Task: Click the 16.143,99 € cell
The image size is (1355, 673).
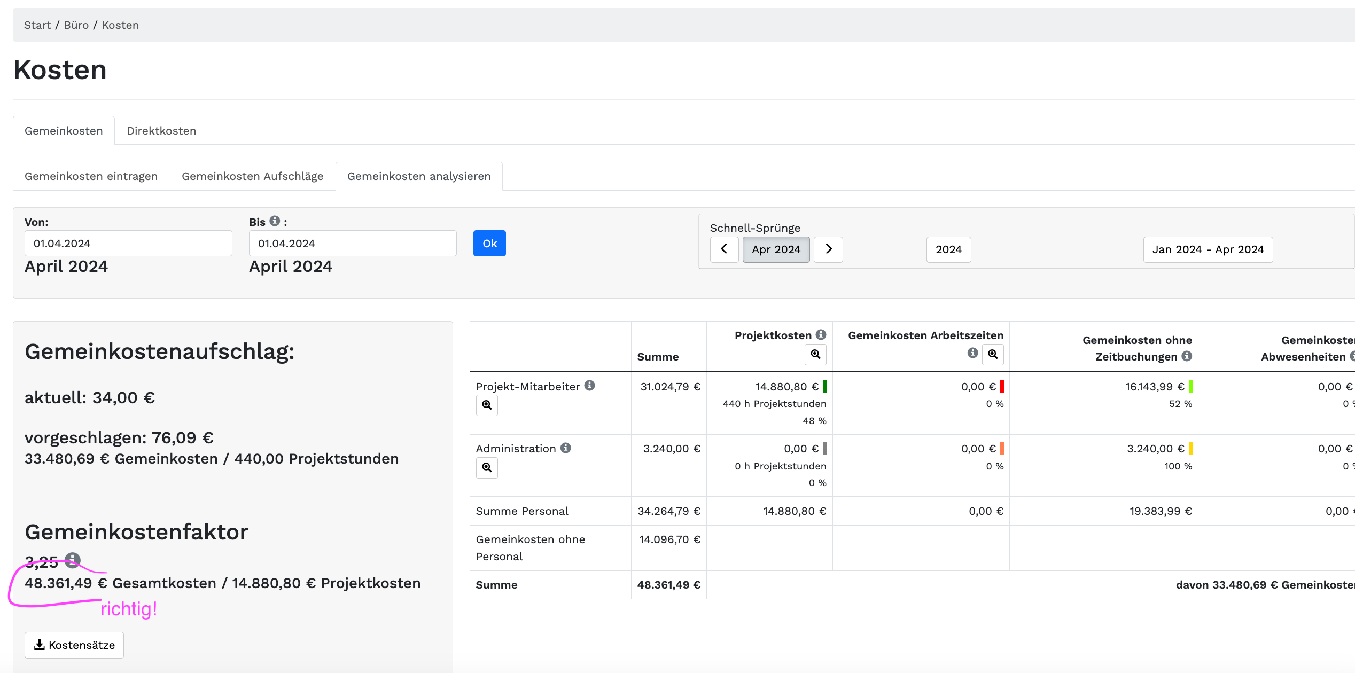Action: [1155, 387]
